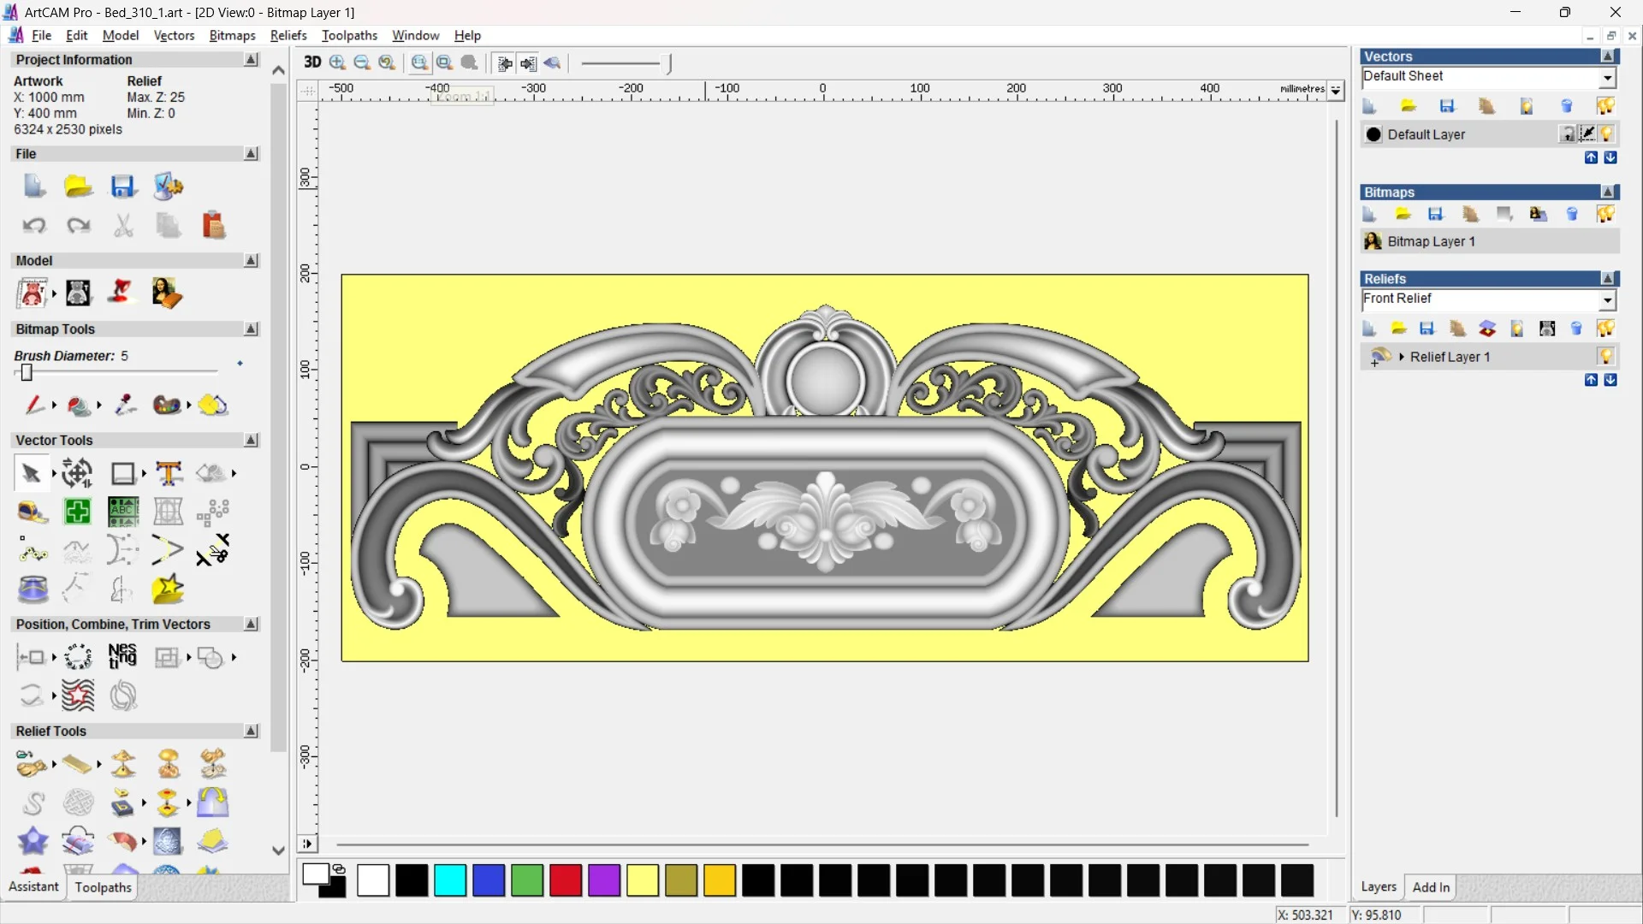Click the Zoom In toolbar icon

pos(338,62)
